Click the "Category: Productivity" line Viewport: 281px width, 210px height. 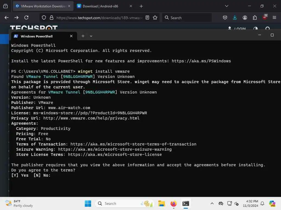pos(43,129)
